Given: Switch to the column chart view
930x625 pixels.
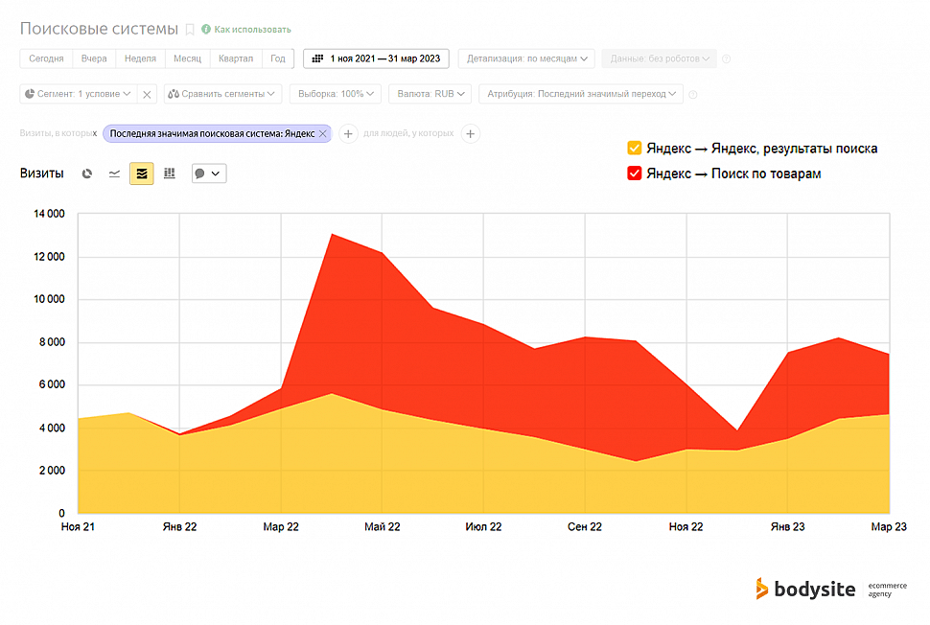Looking at the screenshot, I should pyautogui.click(x=170, y=174).
